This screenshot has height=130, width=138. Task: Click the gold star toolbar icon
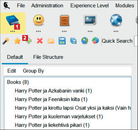click(x=17, y=41)
